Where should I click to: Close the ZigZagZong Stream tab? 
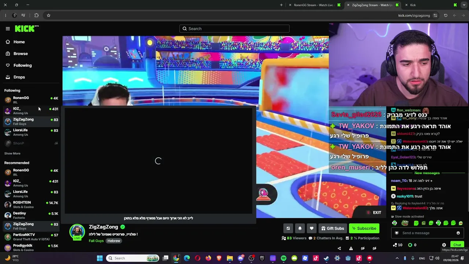point(348,5)
